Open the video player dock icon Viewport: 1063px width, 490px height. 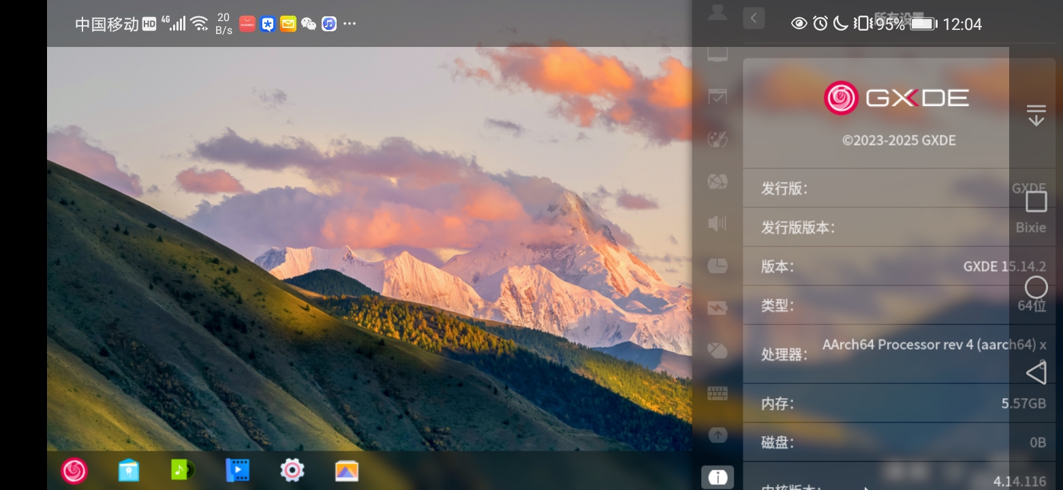[x=238, y=470]
